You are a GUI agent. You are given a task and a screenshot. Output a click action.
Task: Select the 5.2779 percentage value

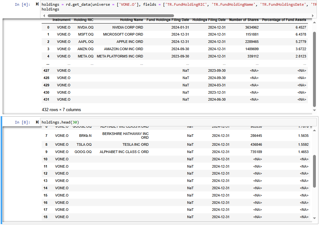coord(301,42)
